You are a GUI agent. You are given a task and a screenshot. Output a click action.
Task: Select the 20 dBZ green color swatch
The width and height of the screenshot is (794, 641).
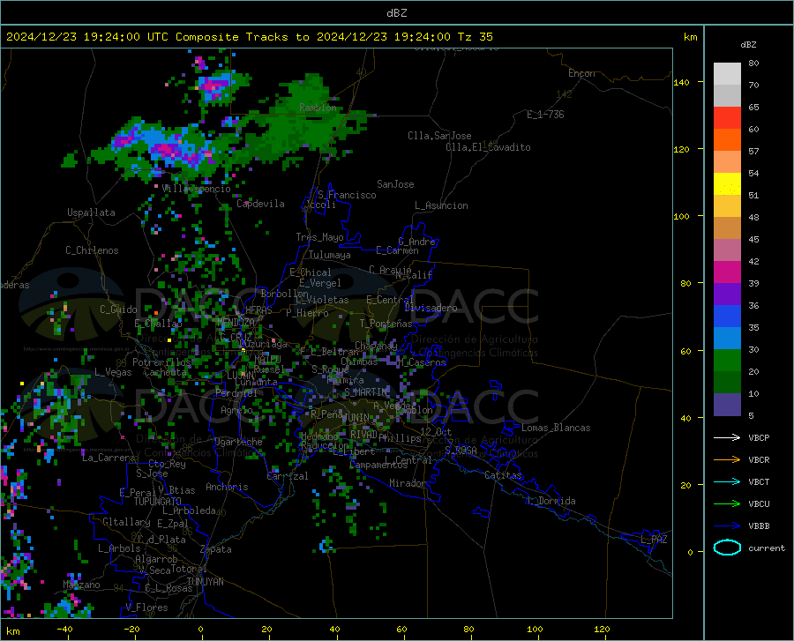[727, 361]
